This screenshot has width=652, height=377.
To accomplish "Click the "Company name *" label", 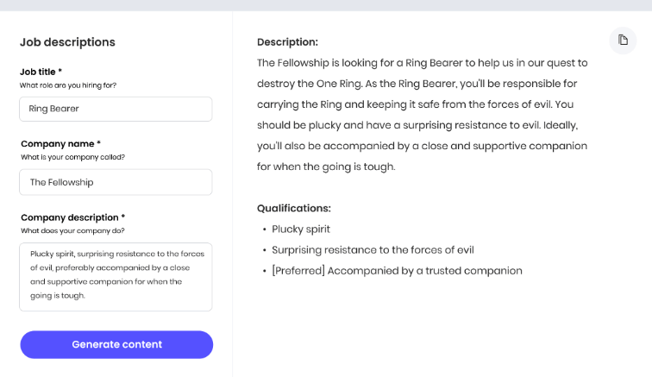I will coord(60,144).
